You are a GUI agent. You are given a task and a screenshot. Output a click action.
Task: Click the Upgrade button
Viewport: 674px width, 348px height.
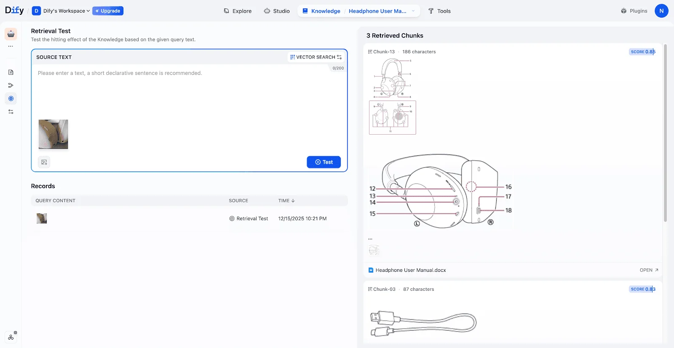coord(108,11)
